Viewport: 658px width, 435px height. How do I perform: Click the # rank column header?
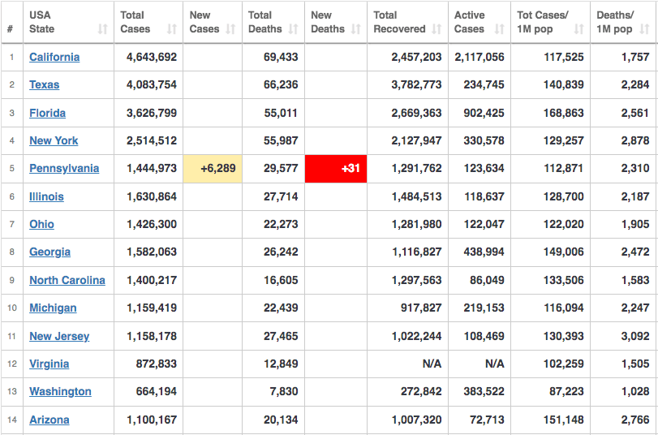[x=10, y=29]
